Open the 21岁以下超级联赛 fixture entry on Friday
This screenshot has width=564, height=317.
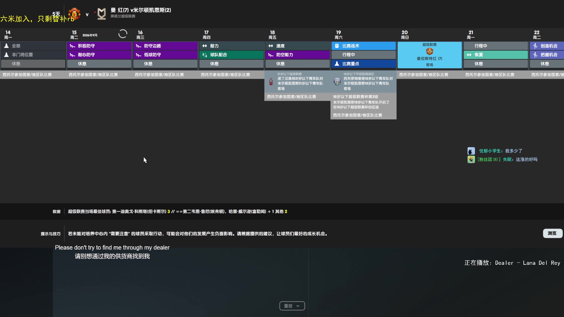tap(297, 82)
